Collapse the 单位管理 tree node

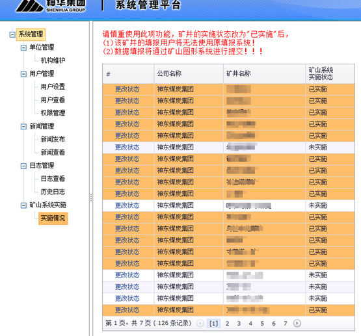coord(23,47)
